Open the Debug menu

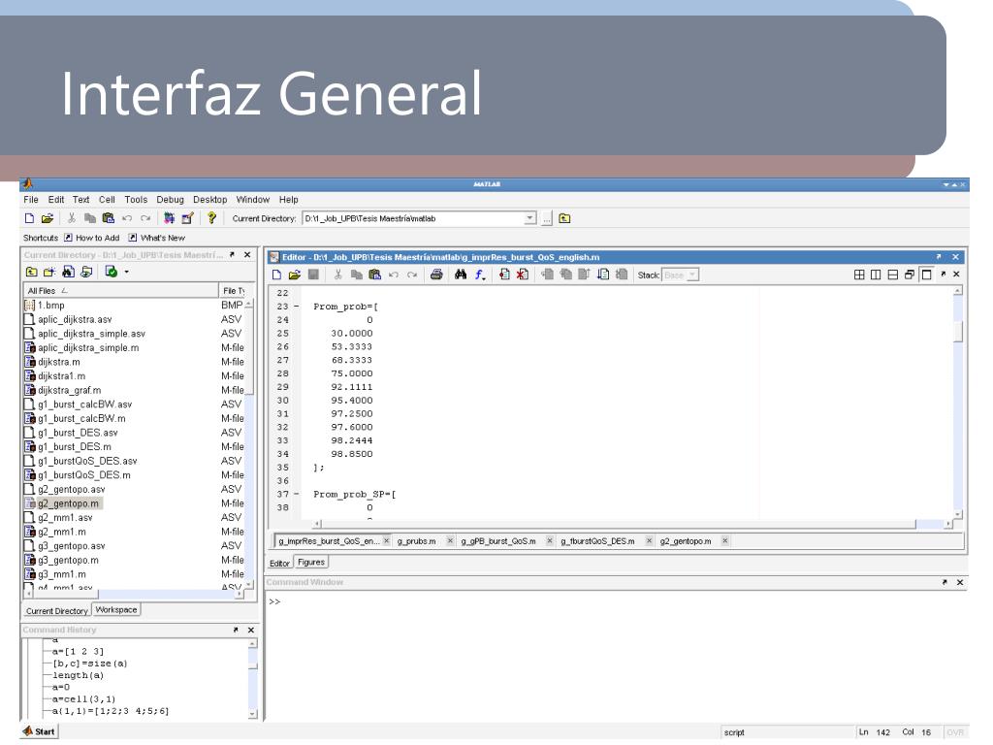coord(170,200)
